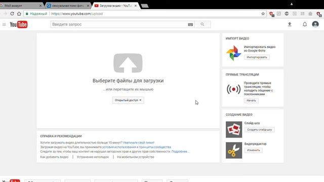This screenshot has width=324, height=182.
Task: Click the last red extension icon at right
Action: point(318,14)
